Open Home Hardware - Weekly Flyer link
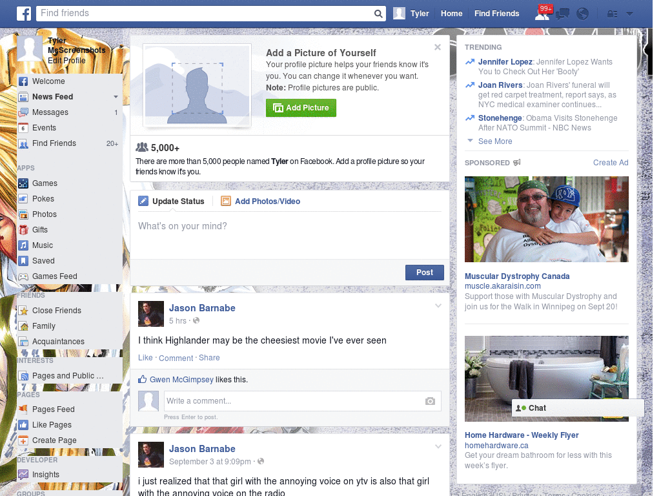The height and width of the screenshot is (496, 661). (522, 435)
